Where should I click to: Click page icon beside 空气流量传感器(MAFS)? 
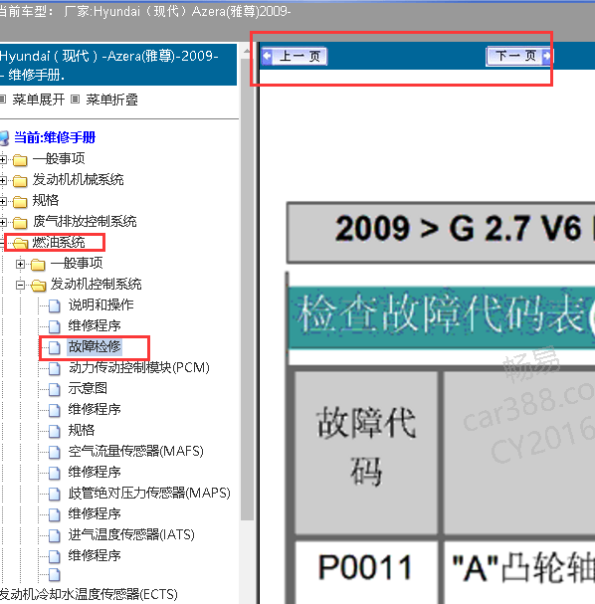tap(55, 452)
